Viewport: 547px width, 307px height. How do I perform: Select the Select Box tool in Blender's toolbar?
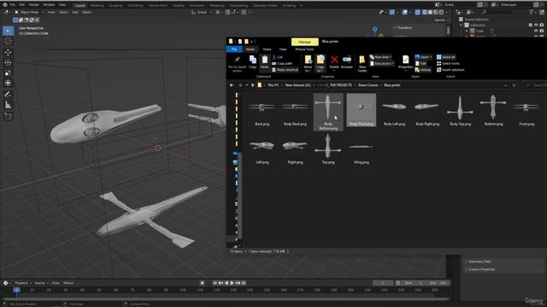pyautogui.click(x=8, y=31)
